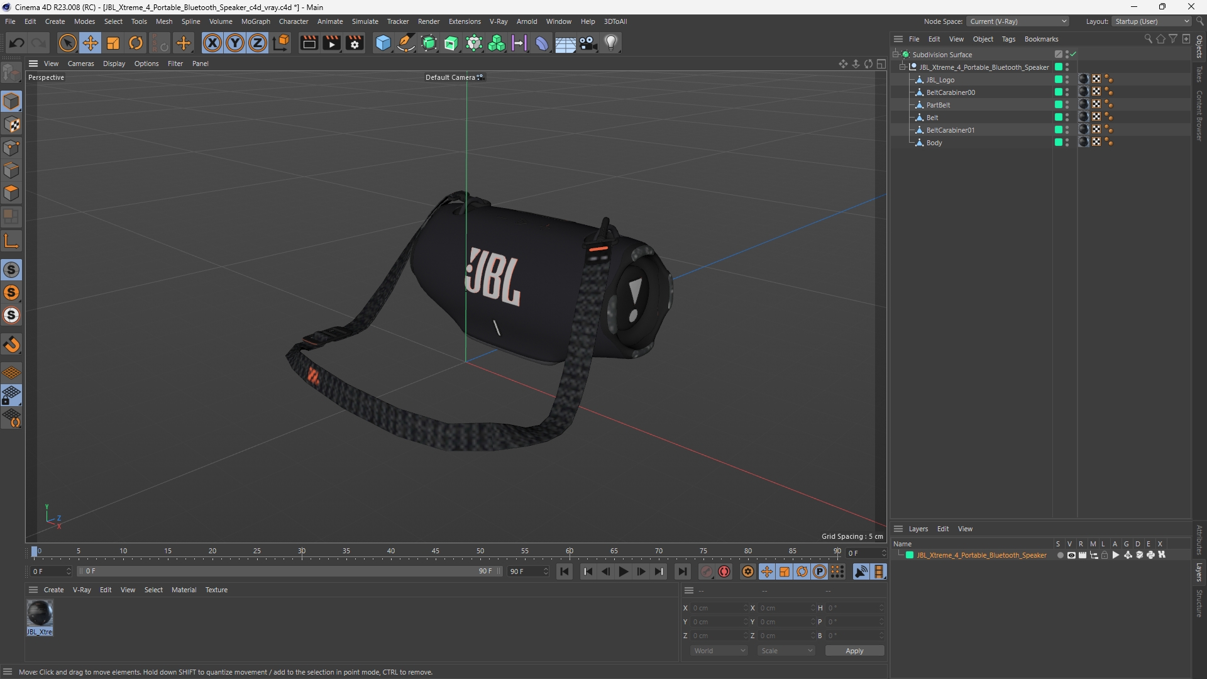Toggle visibility dots for Body object
The width and height of the screenshot is (1207, 679).
pyautogui.click(x=1067, y=143)
